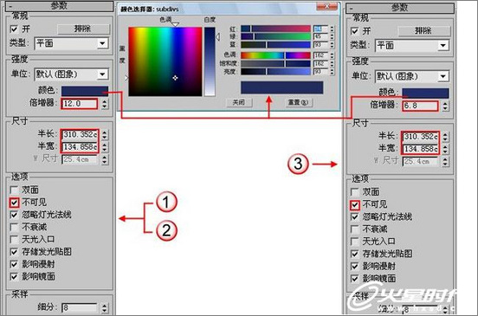This screenshot has height=316, width=478.
Task: Toggle 不可见 checkbox in left panel
Action: coord(14,203)
